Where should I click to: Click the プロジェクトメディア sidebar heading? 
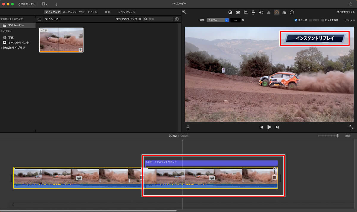click(x=11, y=19)
